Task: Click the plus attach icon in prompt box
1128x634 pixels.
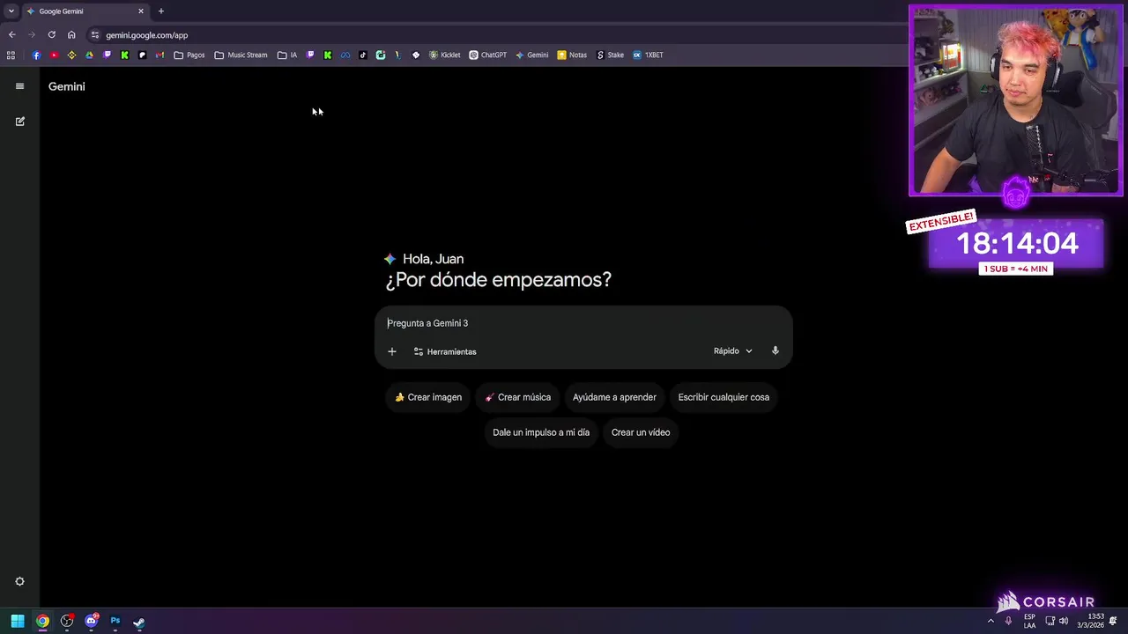Action: (x=392, y=351)
